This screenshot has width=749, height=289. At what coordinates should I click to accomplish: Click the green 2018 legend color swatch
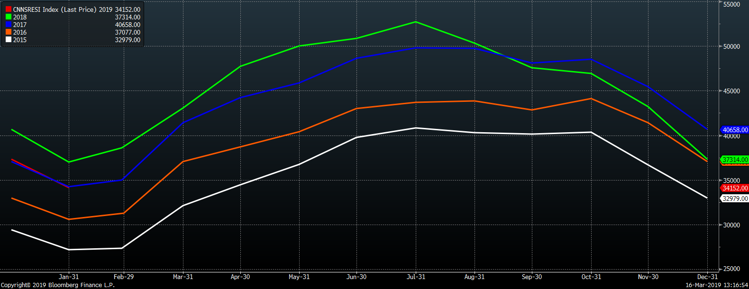[9, 17]
